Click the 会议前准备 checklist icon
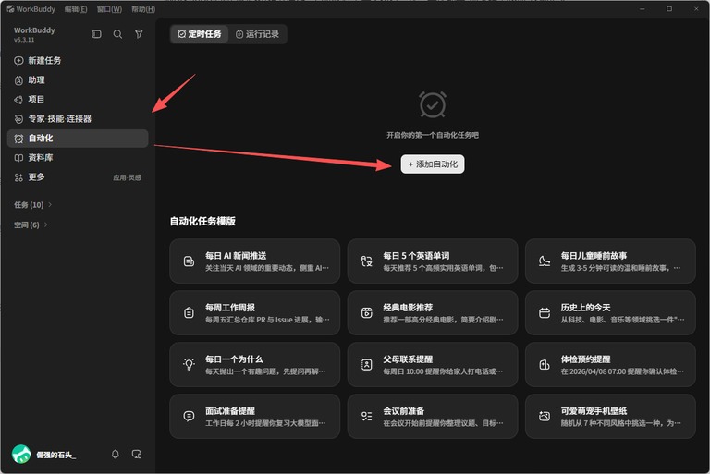Viewport: 710px width, 474px height. click(367, 416)
